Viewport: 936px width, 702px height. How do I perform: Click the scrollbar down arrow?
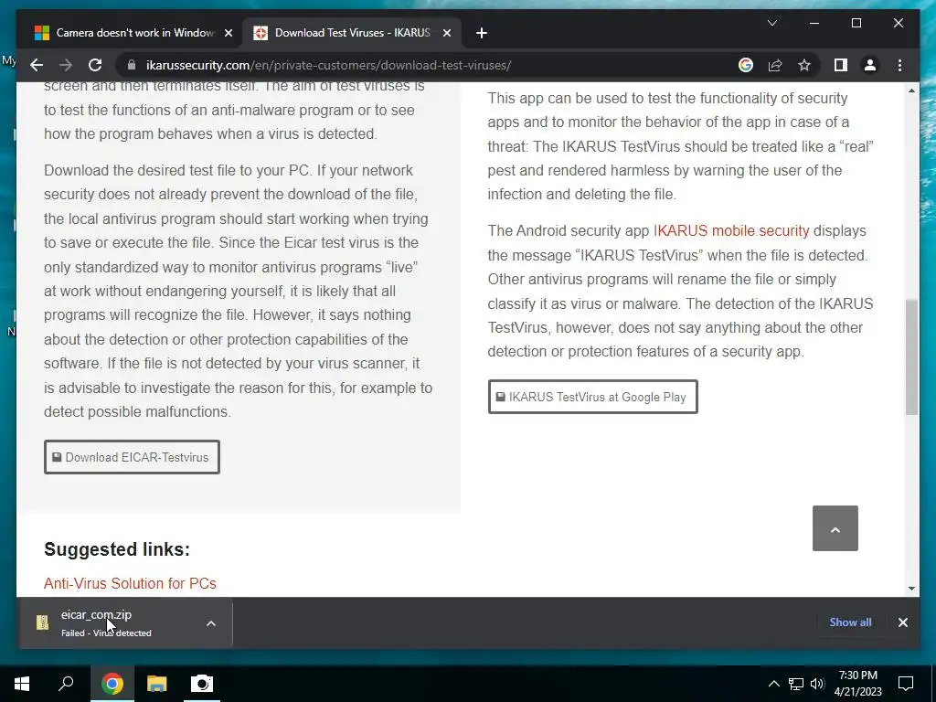tap(911, 588)
